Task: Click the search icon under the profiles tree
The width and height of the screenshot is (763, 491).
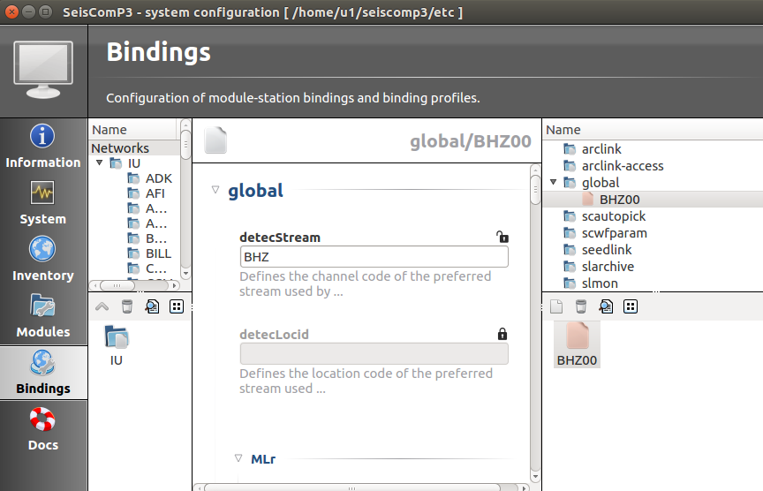Action: [x=606, y=306]
